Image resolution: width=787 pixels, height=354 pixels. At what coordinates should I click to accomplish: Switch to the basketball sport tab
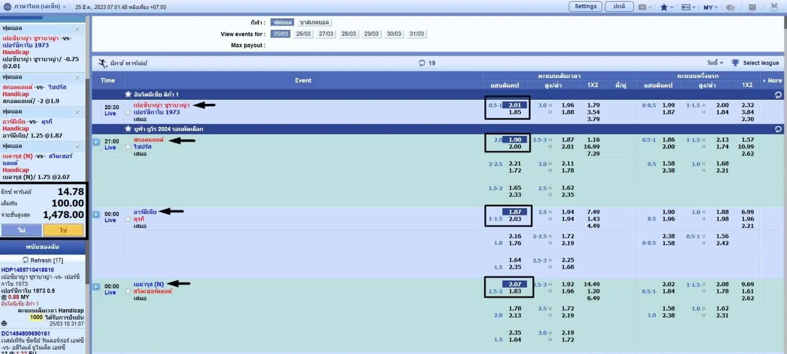coord(314,22)
